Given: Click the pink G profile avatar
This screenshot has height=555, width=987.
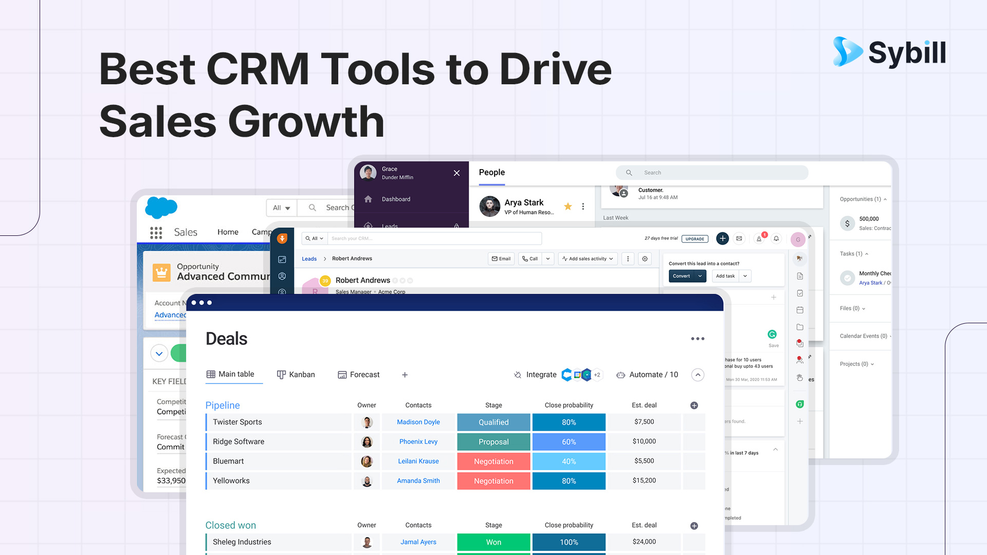Looking at the screenshot, I should (x=798, y=239).
